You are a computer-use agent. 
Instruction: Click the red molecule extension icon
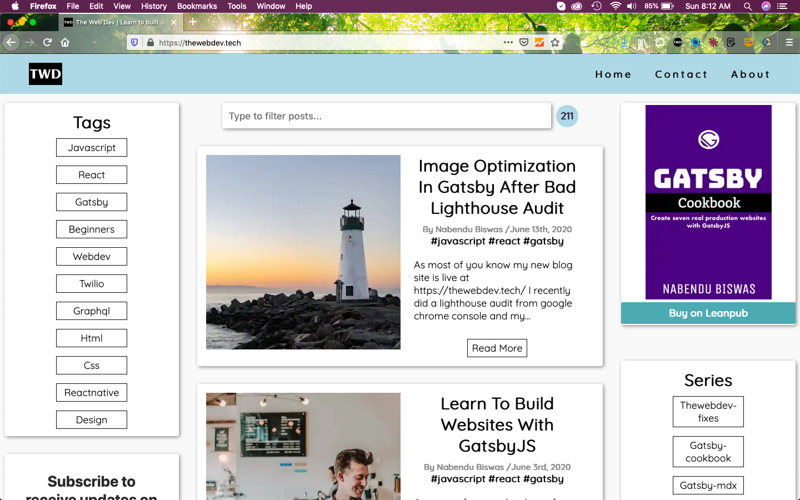click(x=713, y=42)
